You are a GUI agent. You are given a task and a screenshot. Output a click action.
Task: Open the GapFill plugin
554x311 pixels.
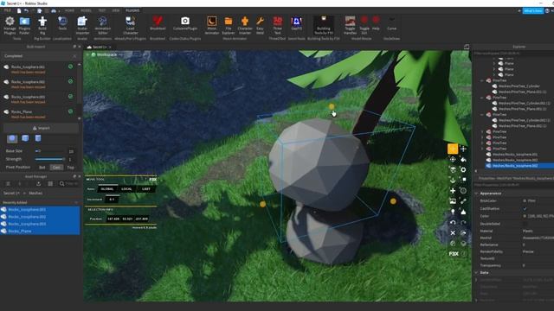(296, 23)
